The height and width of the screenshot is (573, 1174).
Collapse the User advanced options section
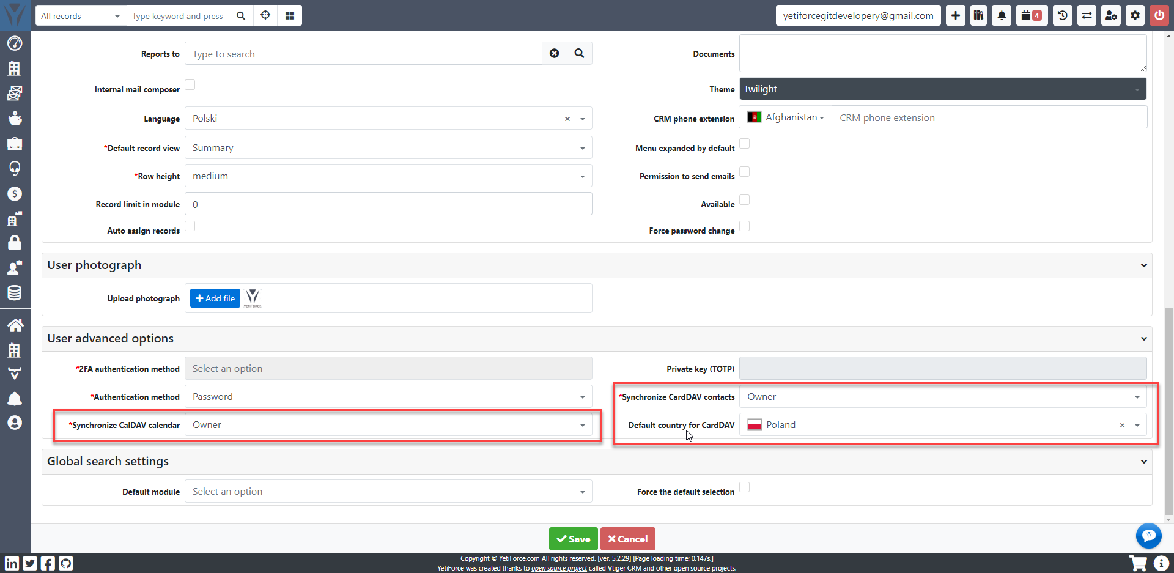coord(1143,339)
